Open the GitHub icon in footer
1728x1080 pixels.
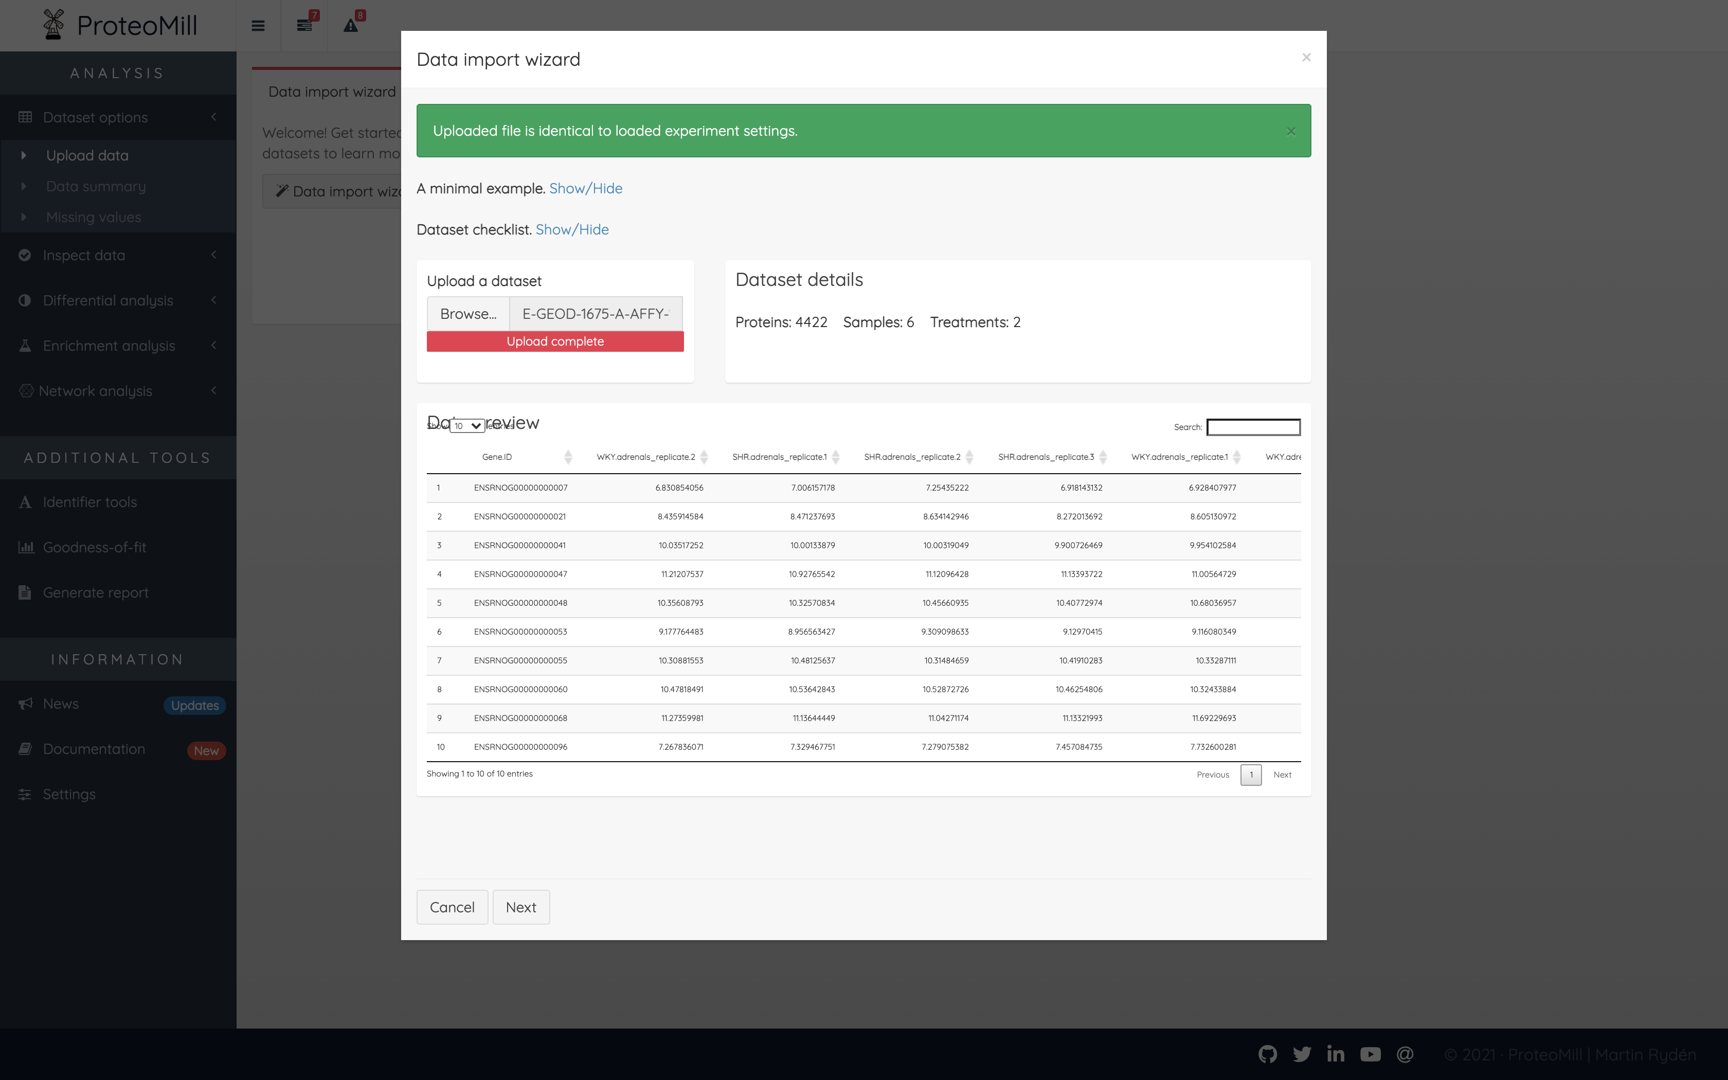(1267, 1054)
